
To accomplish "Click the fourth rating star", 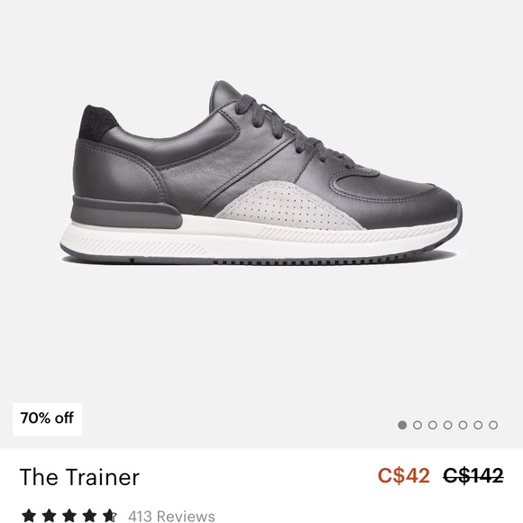I will click(x=90, y=515).
